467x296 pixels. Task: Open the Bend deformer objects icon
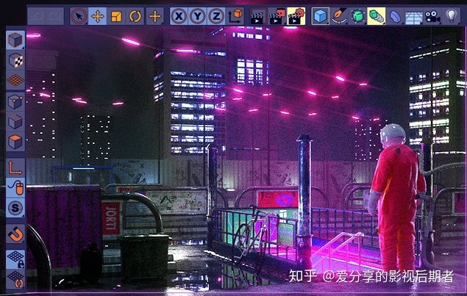point(395,16)
